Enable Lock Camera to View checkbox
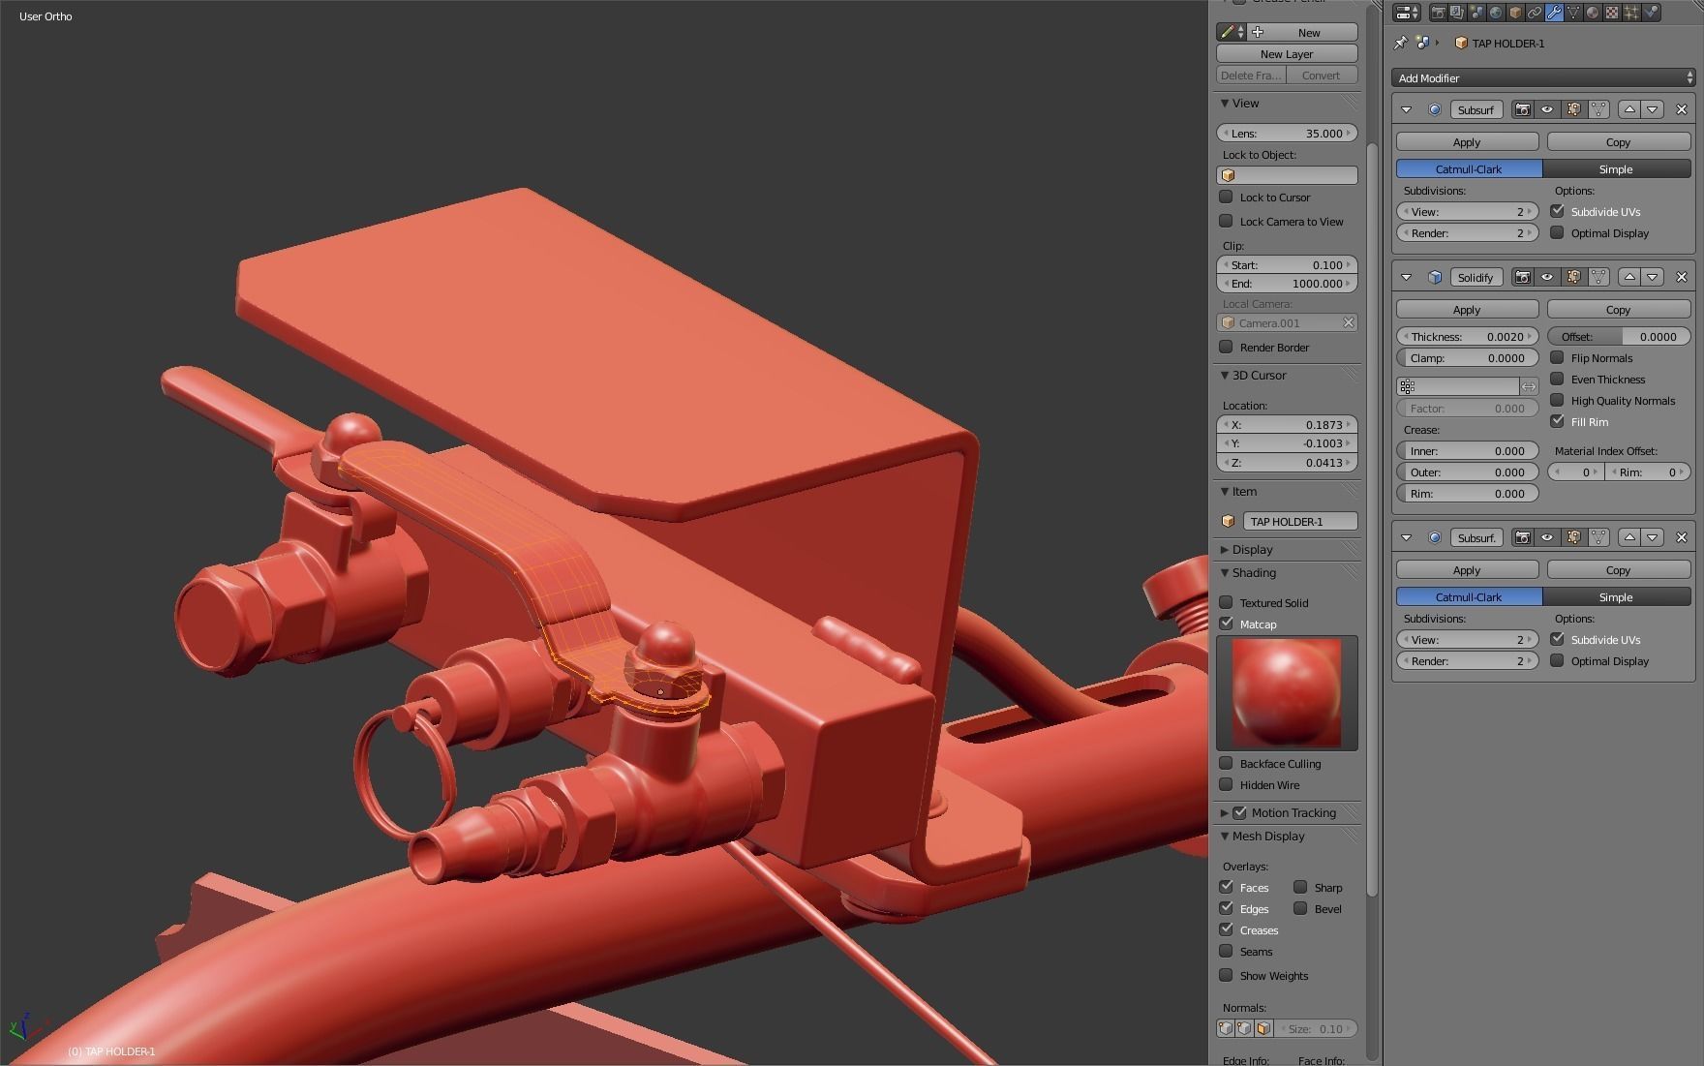The width and height of the screenshot is (1704, 1066). [1226, 221]
